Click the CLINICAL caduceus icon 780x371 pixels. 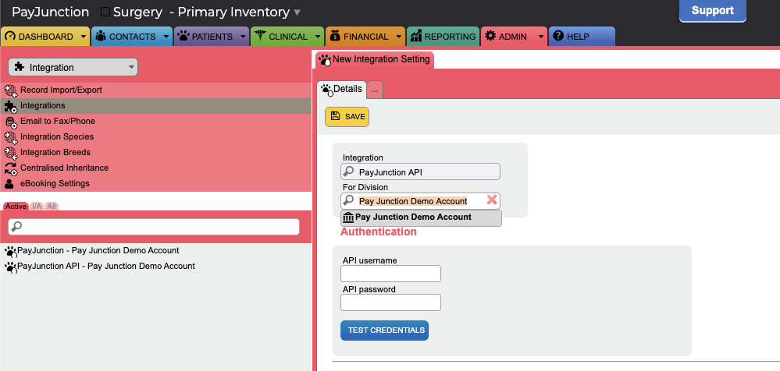260,36
